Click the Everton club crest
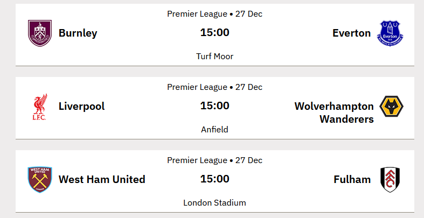This screenshot has width=424, height=218. tap(391, 33)
